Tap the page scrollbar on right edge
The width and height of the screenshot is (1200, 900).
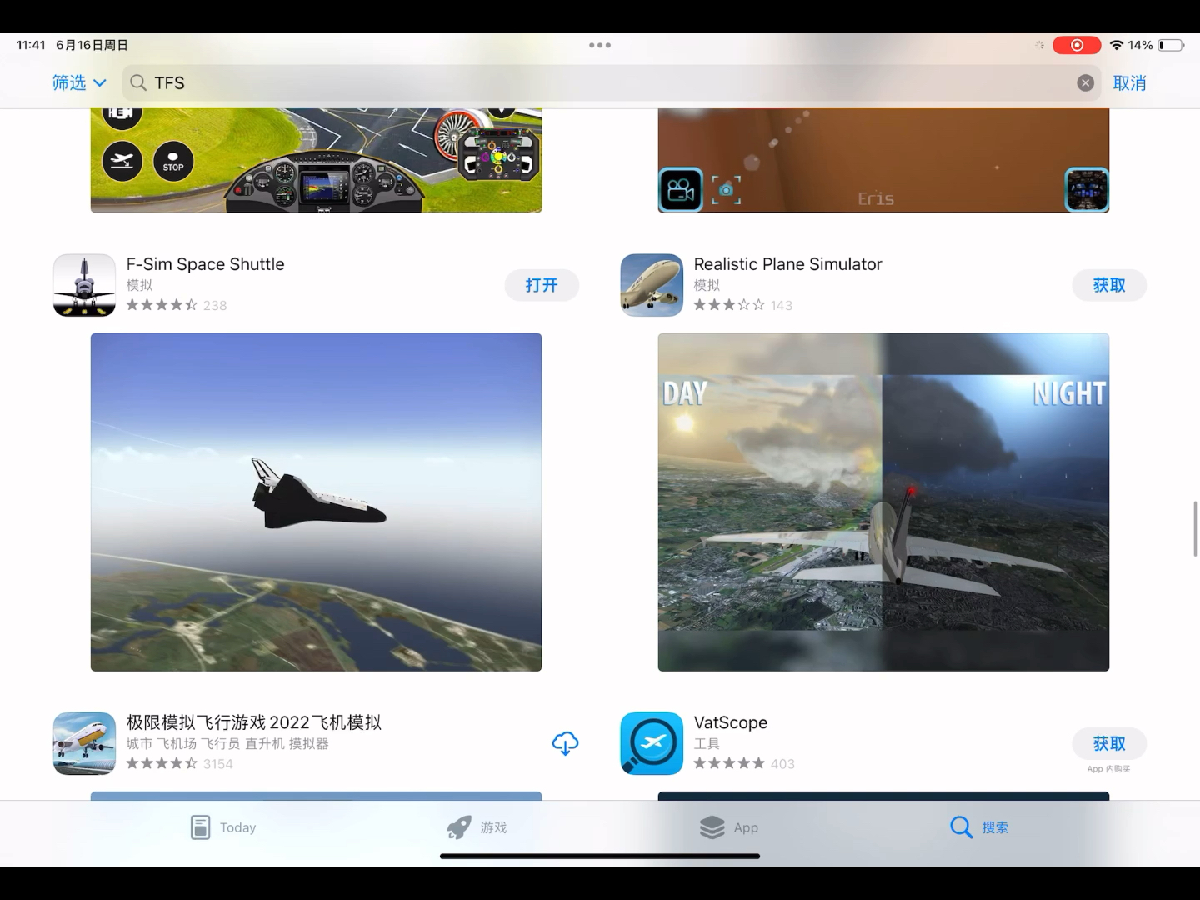click(x=1196, y=529)
